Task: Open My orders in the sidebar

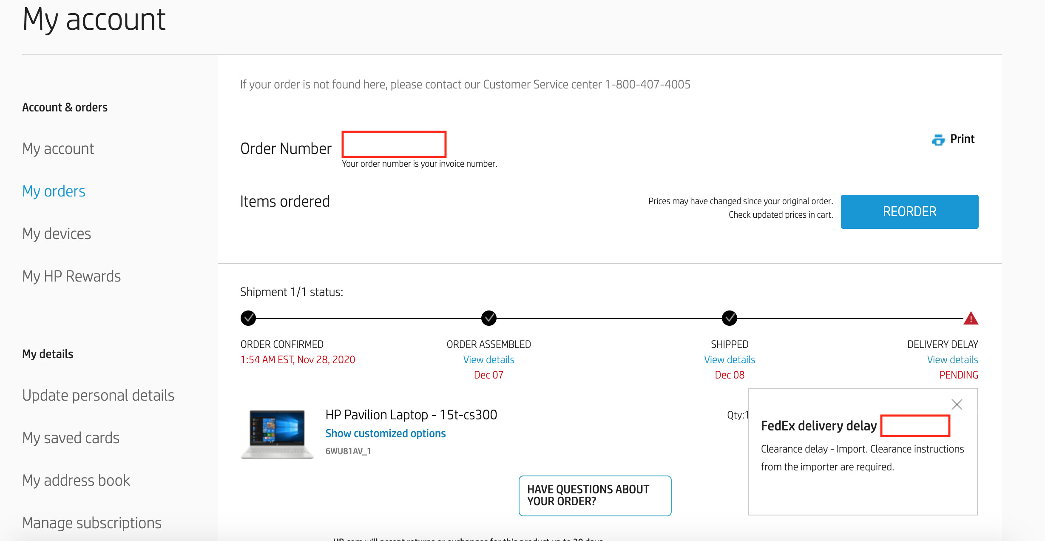Action: pos(54,191)
